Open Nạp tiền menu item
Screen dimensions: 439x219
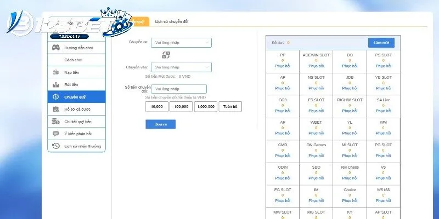click(x=76, y=72)
